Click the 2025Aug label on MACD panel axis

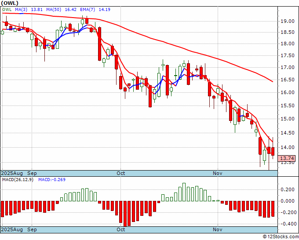click(x=12, y=229)
